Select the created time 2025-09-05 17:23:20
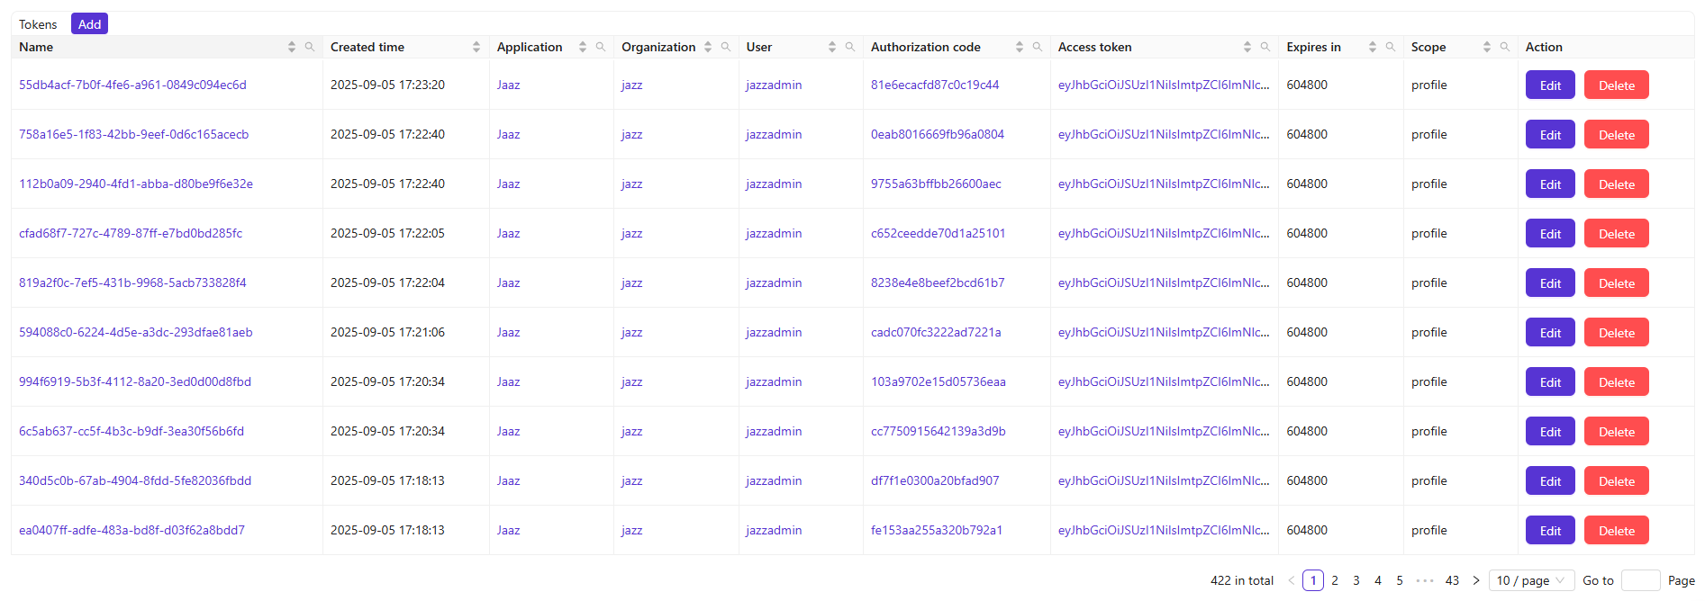The image size is (1705, 601). 387,85
